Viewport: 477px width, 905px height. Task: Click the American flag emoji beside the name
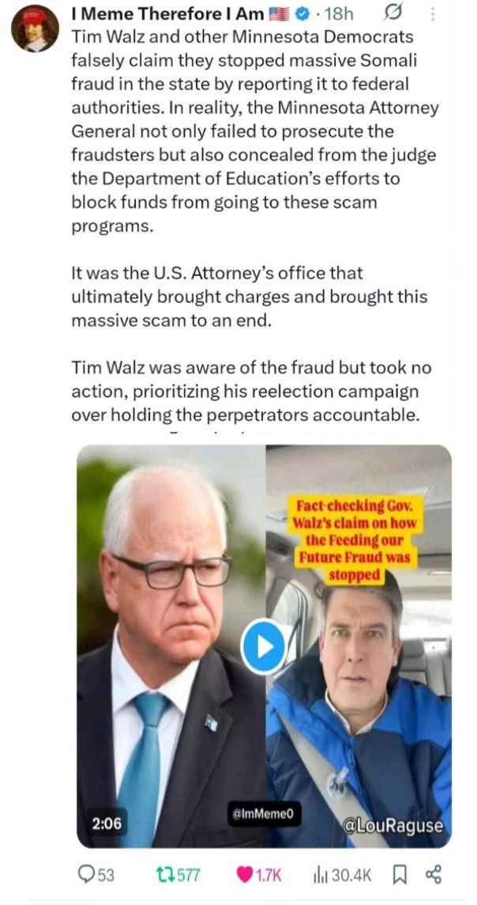(x=279, y=14)
